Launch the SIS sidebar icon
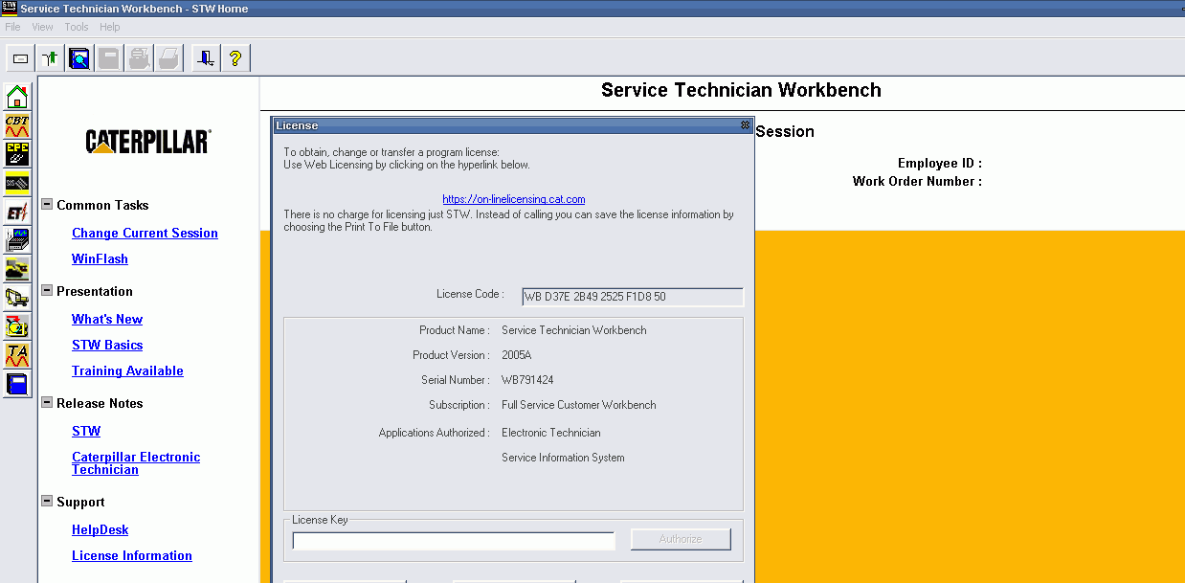Viewport: 1185px width, 583px height. 17,184
